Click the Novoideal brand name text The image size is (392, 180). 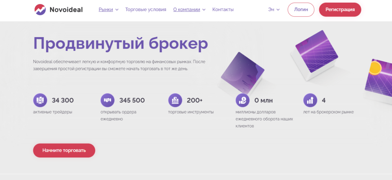point(66,10)
